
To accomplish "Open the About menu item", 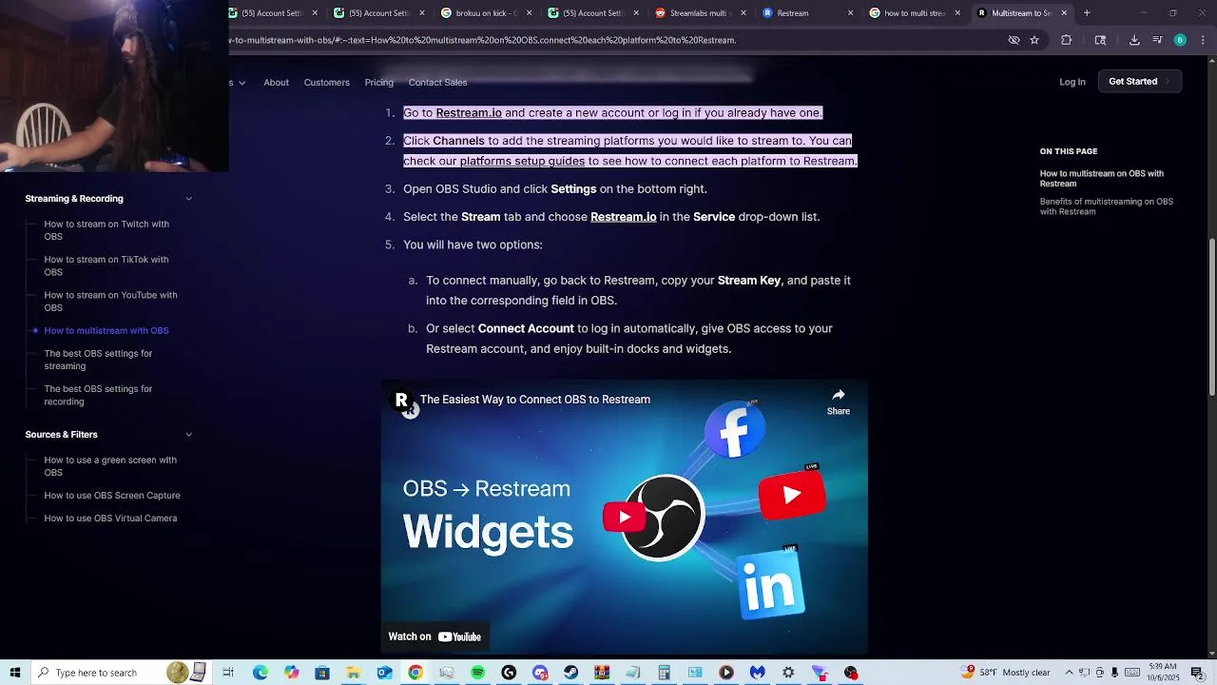I will point(276,83).
